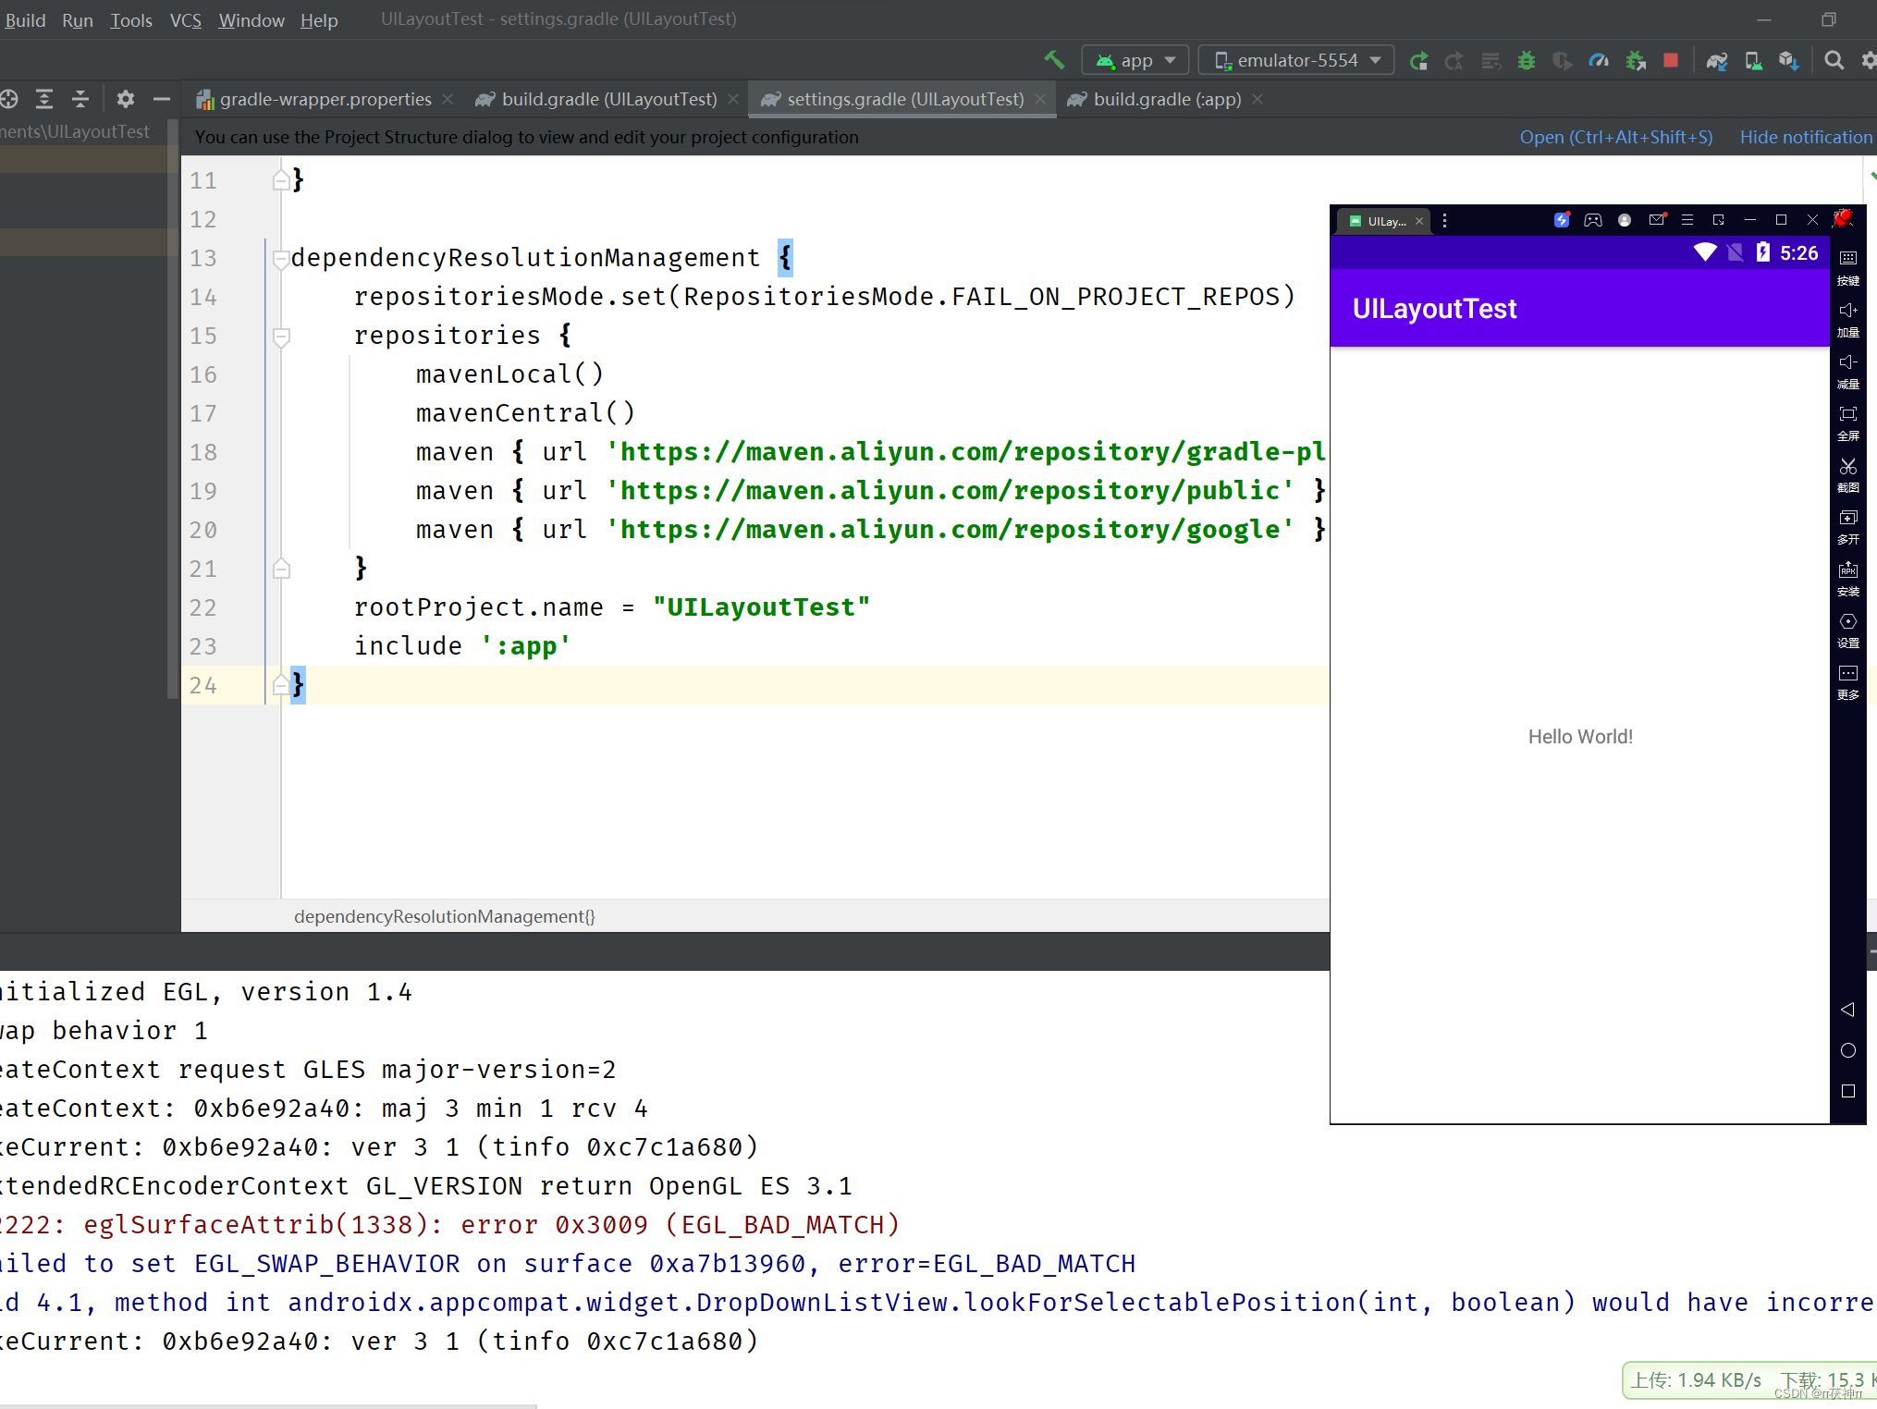
Task: Click the Profile app gauge icon
Action: point(1599,61)
